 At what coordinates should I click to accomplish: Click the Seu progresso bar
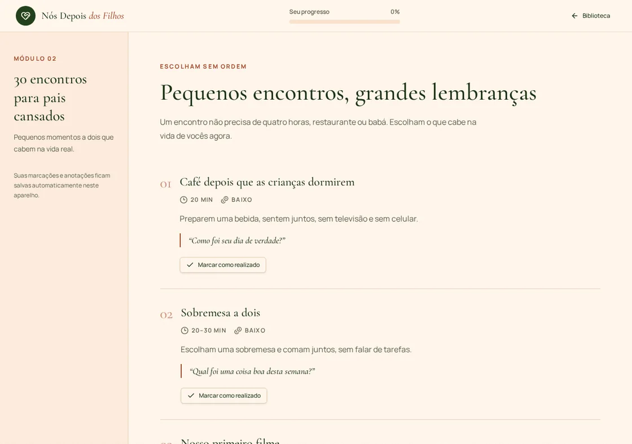pos(344,22)
